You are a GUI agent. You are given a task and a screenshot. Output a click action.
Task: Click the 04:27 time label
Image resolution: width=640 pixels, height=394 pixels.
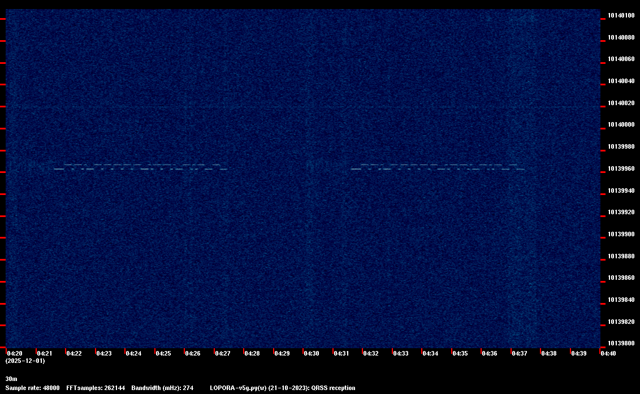pyautogui.click(x=222, y=353)
